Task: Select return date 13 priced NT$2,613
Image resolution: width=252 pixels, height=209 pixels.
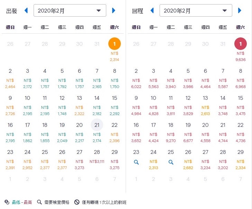Action: (205, 106)
